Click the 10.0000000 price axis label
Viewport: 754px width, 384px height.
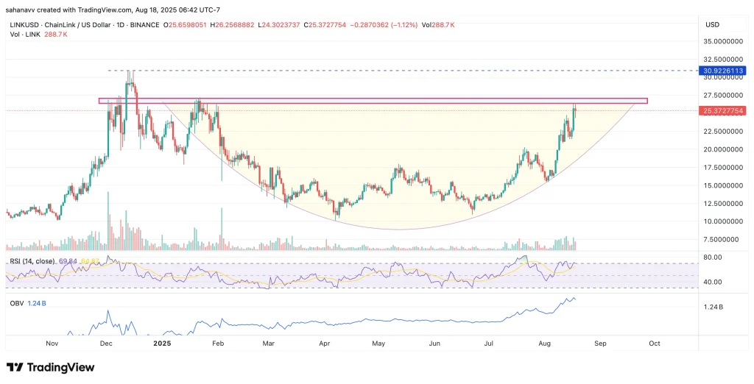pos(724,221)
